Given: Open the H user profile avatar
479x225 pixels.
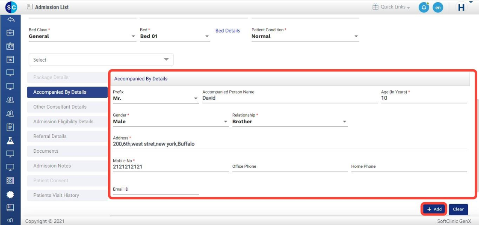Looking at the screenshot, I should [461, 7].
